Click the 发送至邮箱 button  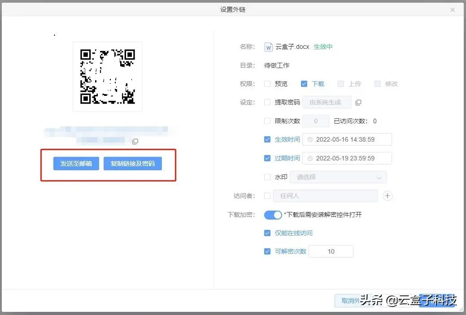[76, 164]
